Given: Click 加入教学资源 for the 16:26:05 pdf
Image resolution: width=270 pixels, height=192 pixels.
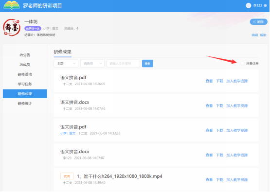Looking at the screenshot, I should pos(237,81).
